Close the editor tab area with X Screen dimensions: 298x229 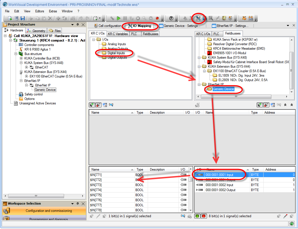click(294, 26)
